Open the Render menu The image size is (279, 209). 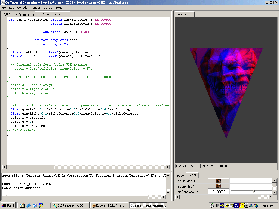35,8
